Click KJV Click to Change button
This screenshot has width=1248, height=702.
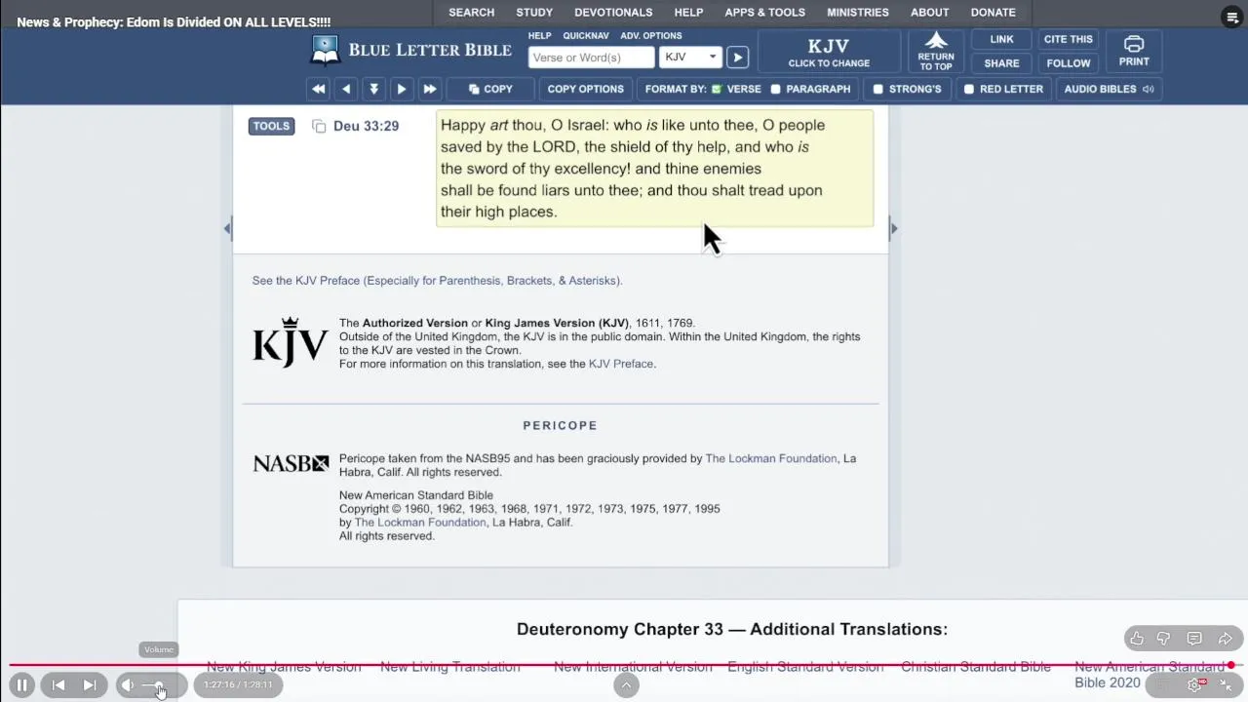(x=829, y=53)
